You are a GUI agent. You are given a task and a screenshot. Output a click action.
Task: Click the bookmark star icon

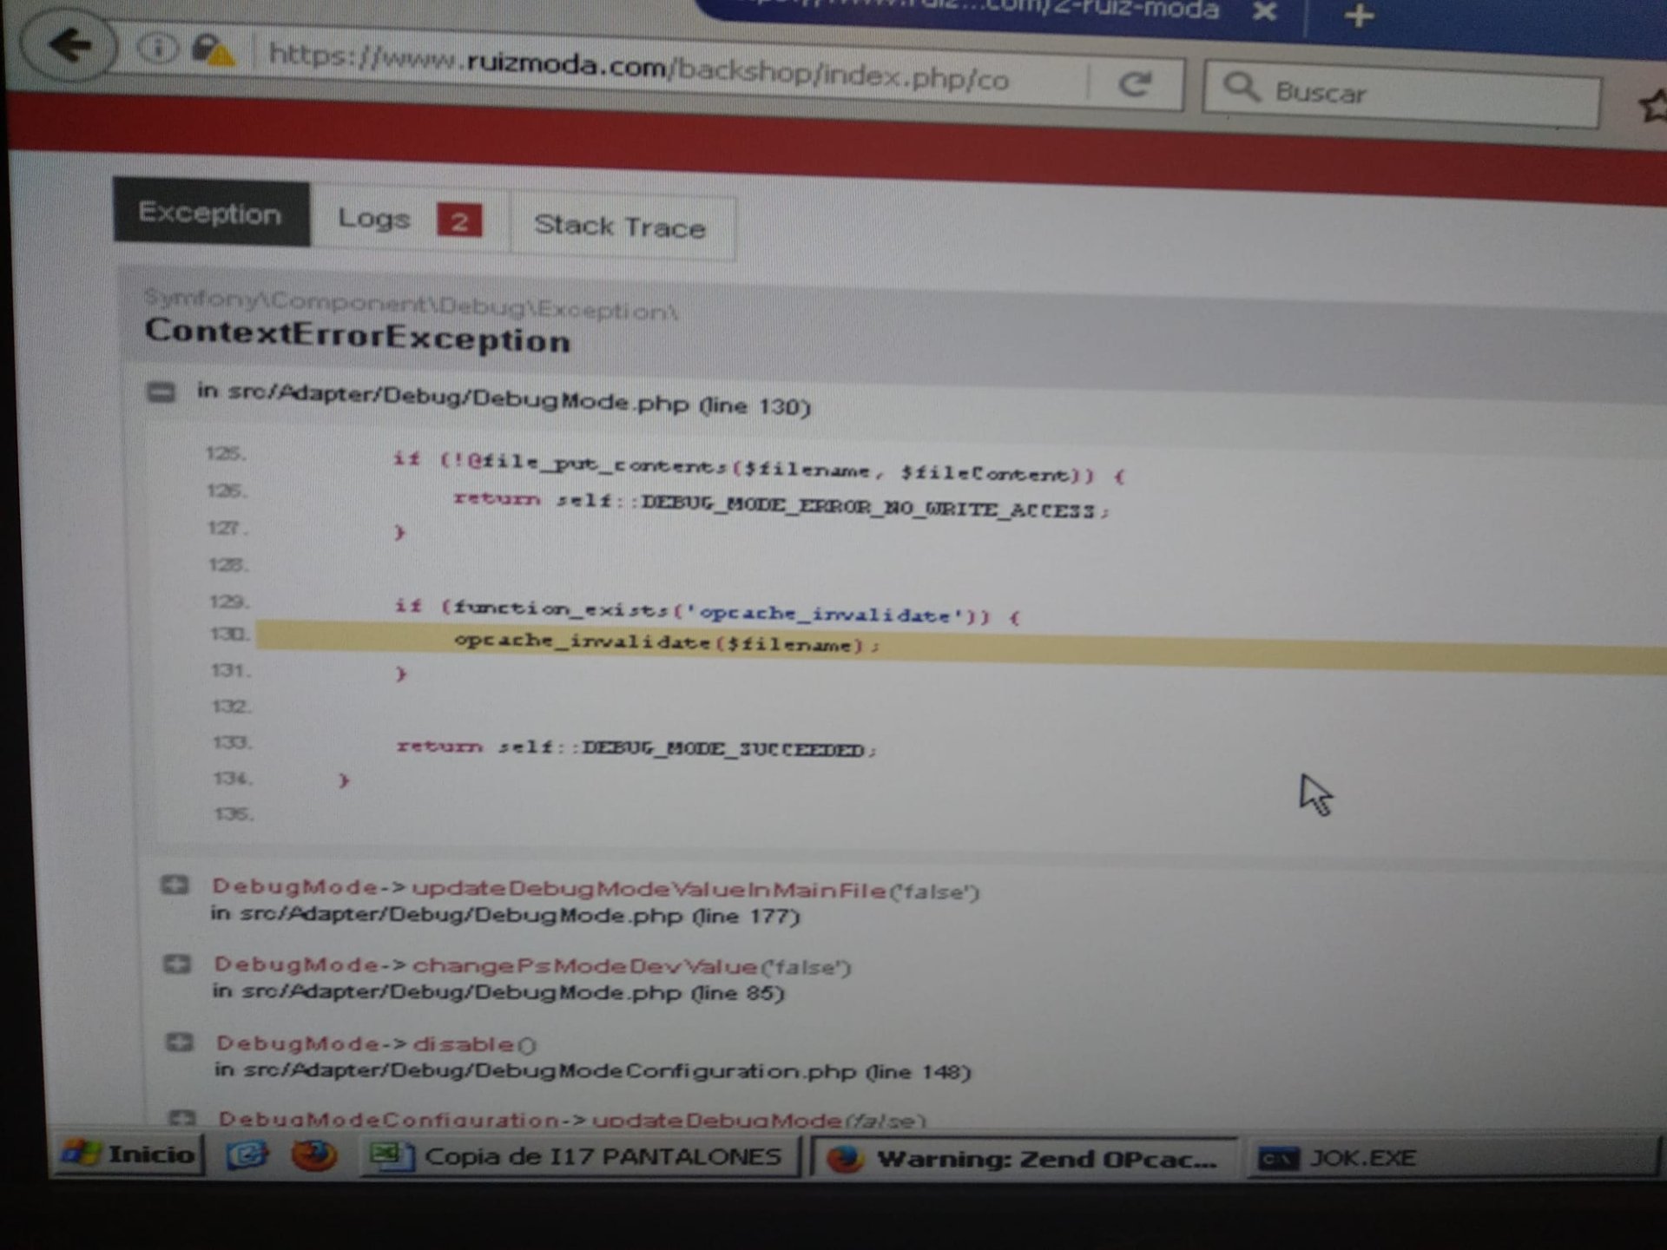click(1652, 107)
